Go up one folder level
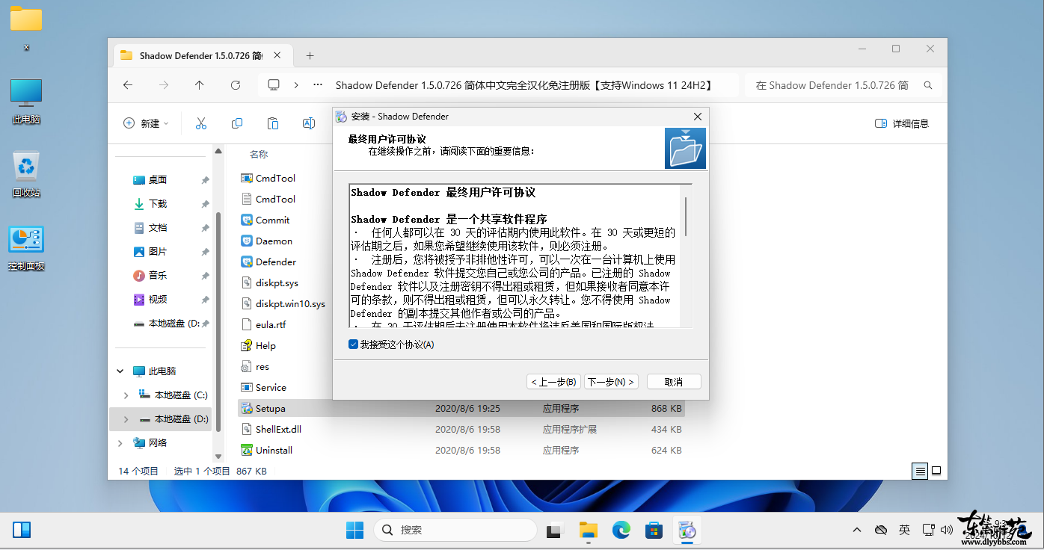The width and height of the screenshot is (1044, 550). tap(200, 85)
